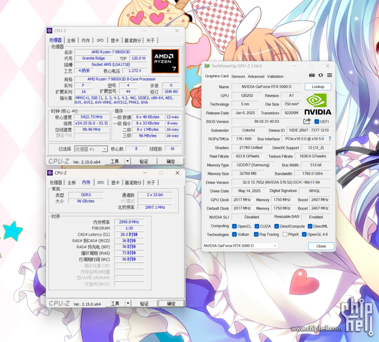
Task: Take a GPU-Z screenshot with camera icon
Action: (x=312, y=75)
